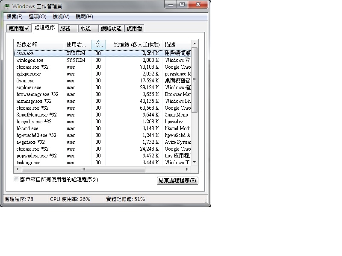
Task: Click the horizontal scrollbar right arrow
Action: click(187, 169)
